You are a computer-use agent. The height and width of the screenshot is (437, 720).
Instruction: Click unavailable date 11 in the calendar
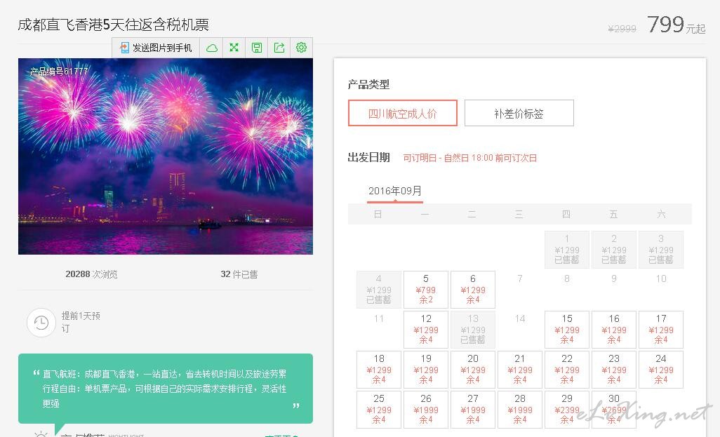(x=379, y=318)
